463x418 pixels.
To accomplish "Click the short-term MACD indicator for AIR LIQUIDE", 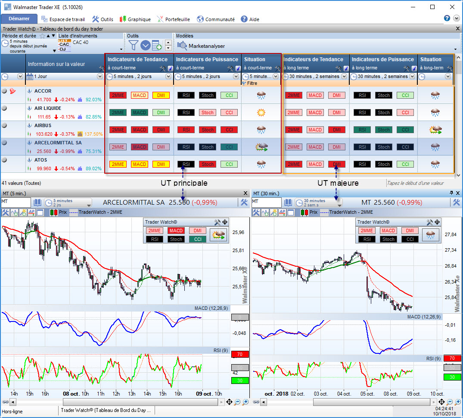I will tap(140, 112).
